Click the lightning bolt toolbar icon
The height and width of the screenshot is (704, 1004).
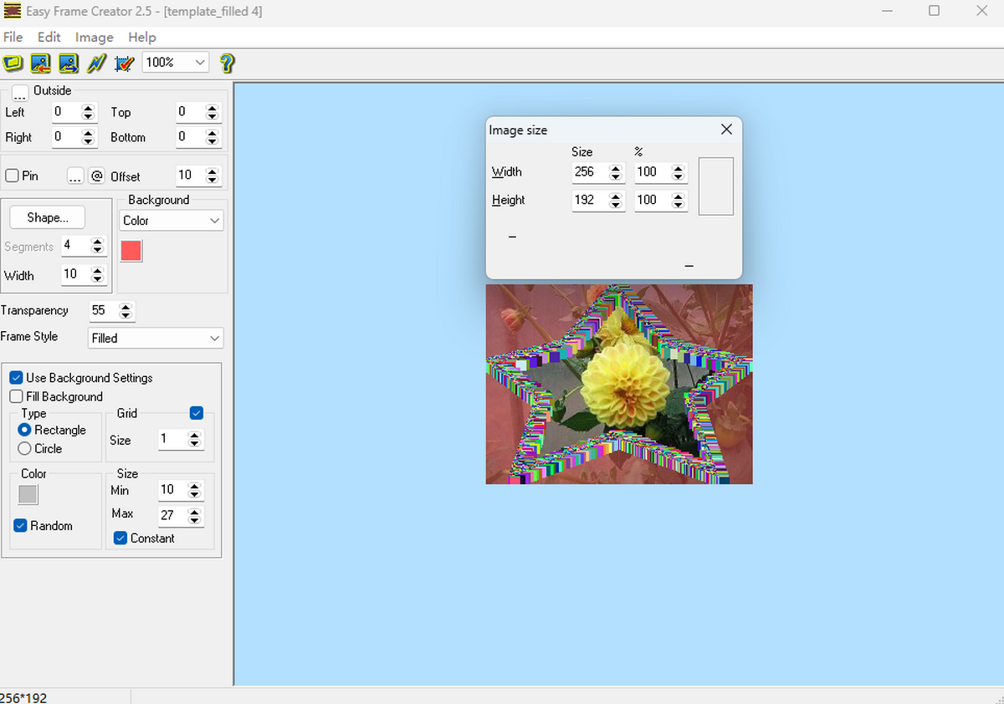coord(97,63)
